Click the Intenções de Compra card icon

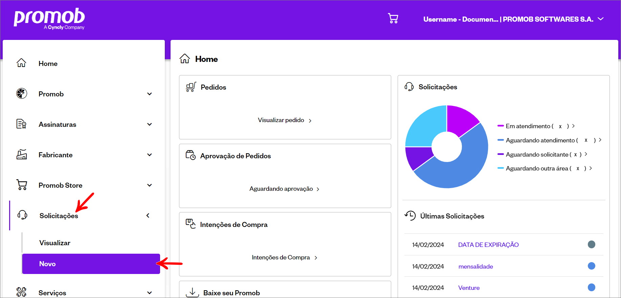(x=191, y=224)
